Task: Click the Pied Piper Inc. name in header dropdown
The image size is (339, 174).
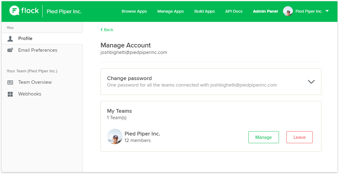Action: click(309, 11)
